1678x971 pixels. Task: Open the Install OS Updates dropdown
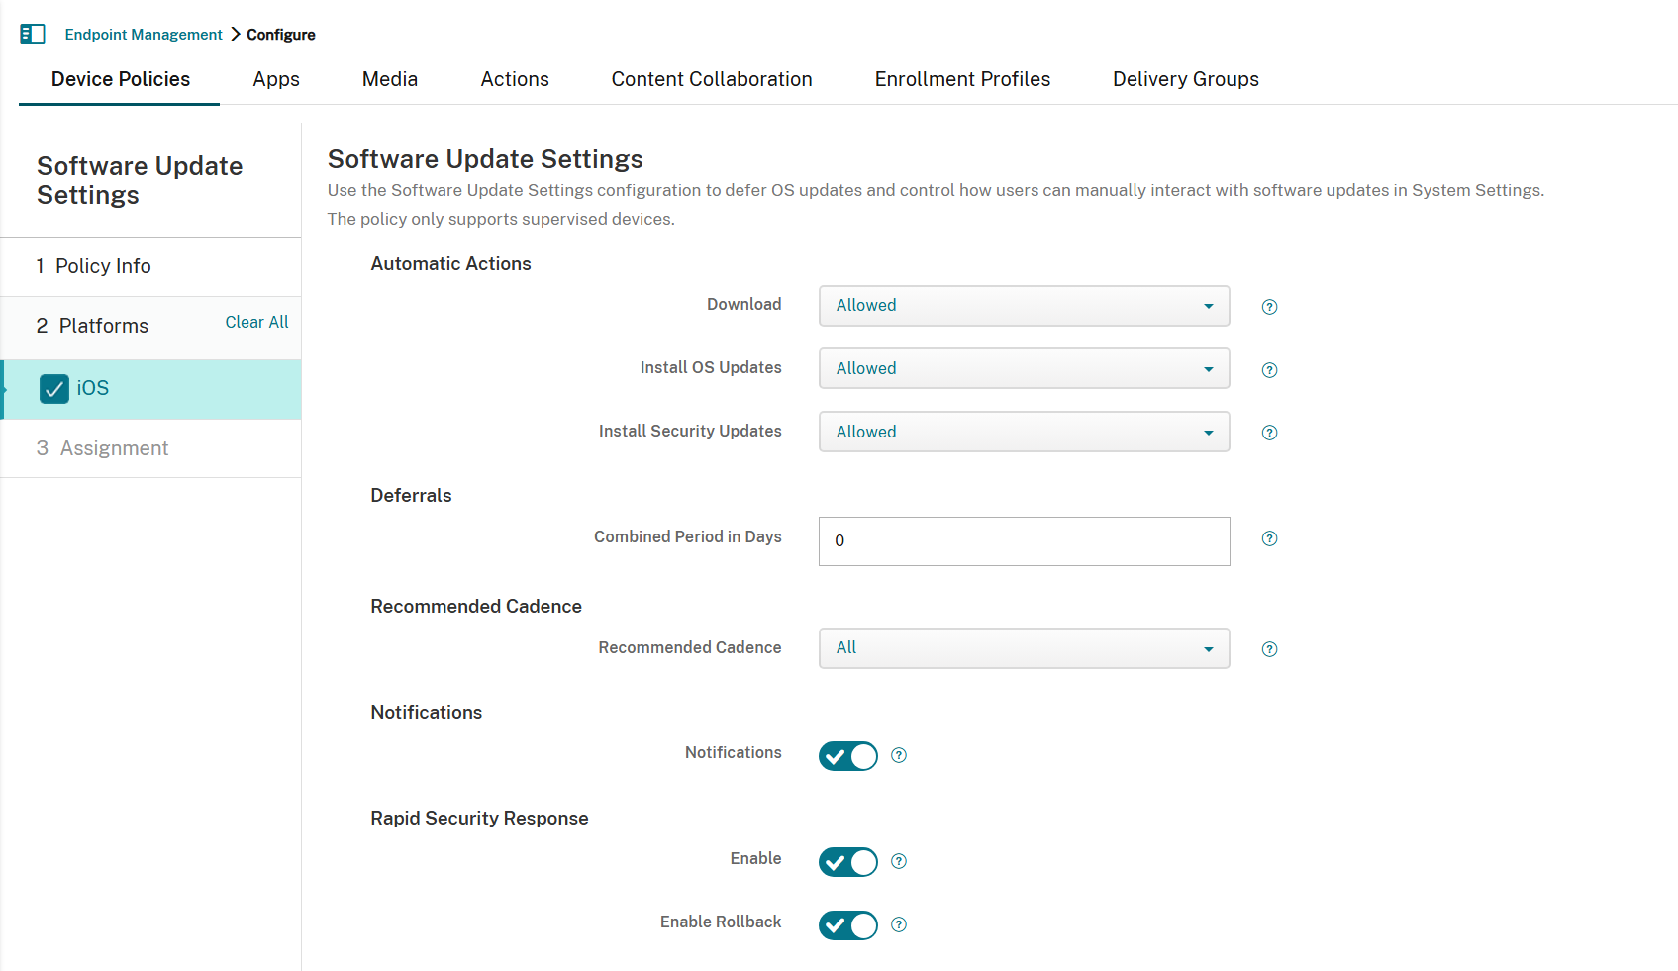pos(1025,368)
